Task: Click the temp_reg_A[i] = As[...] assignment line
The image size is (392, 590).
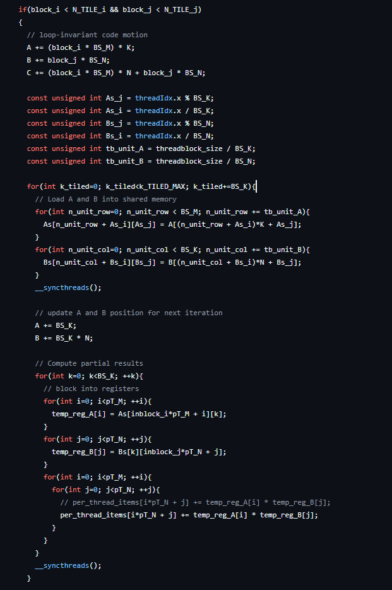Action: pyautogui.click(x=138, y=414)
